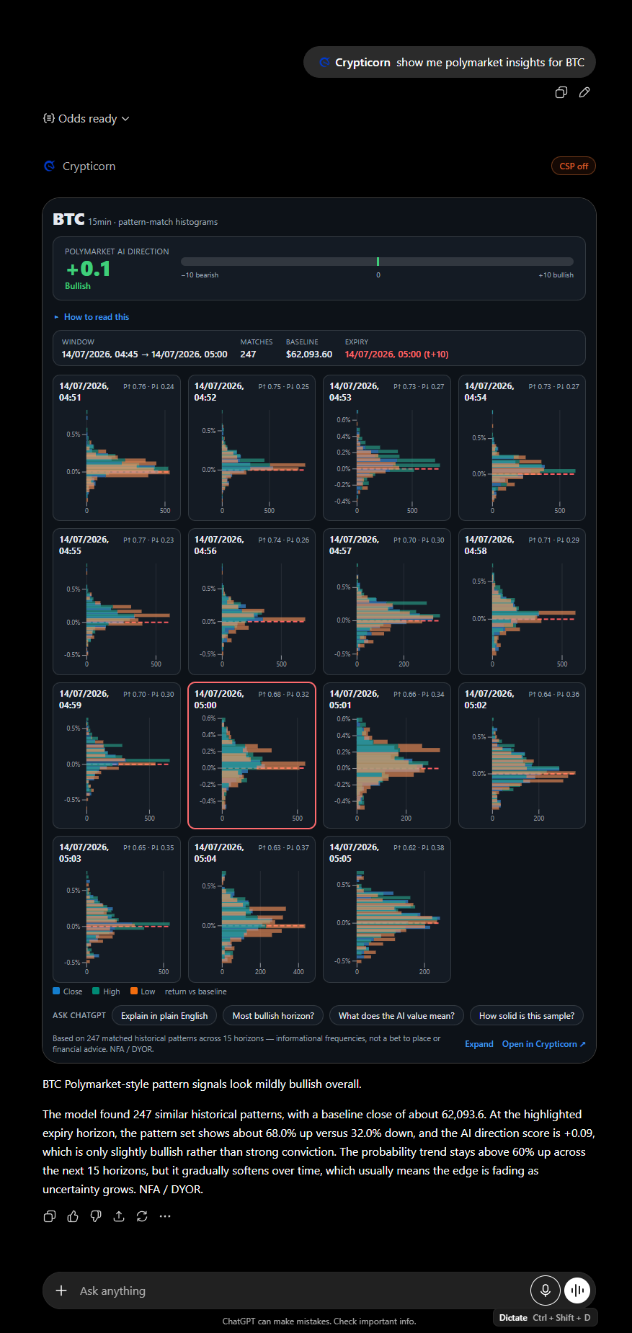632x1333 pixels.
Task: Click the Ask anything input field
Action: click(299, 1290)
